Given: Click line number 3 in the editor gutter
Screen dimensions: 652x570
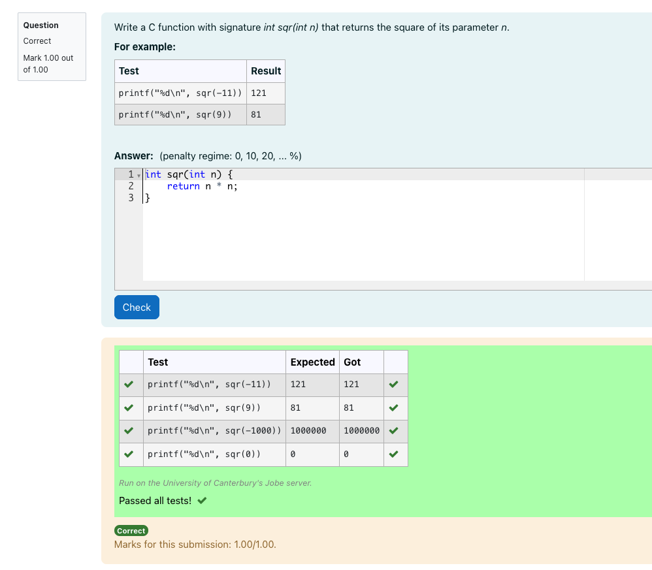Looking at the screenshot, I should pyautogui.click(x=131, y=198).
